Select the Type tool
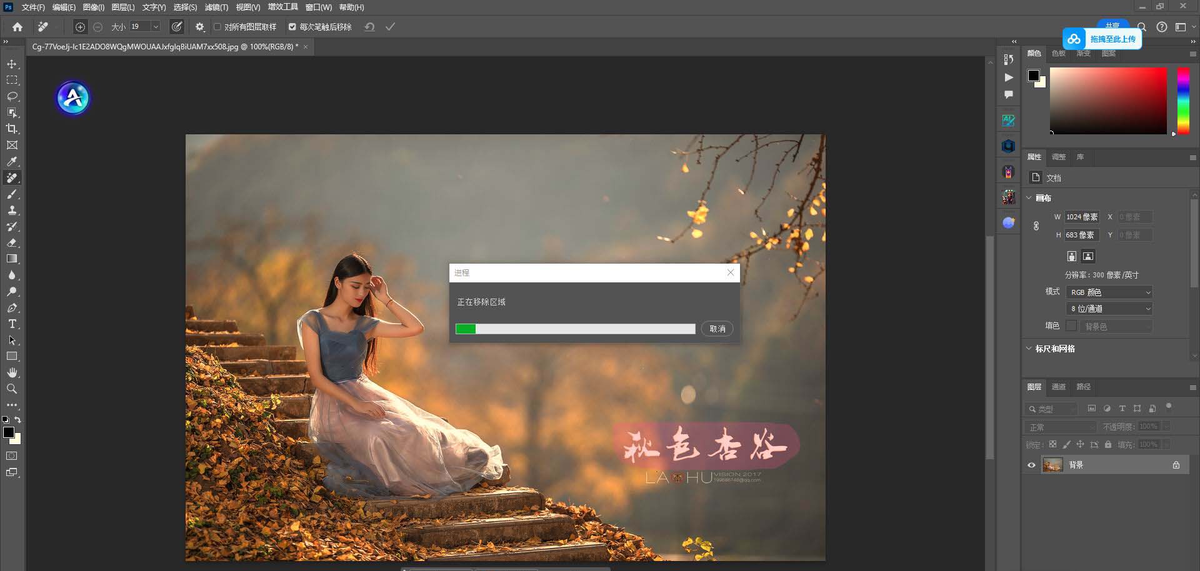Screen dimensions: 1200x571 (x=12, y=324)
